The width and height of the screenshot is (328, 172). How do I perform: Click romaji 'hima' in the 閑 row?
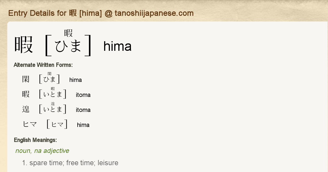[x=75, y=80]
